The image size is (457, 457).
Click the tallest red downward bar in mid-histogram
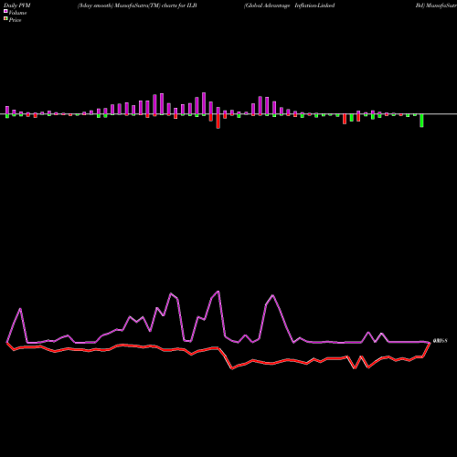[218, 122]
